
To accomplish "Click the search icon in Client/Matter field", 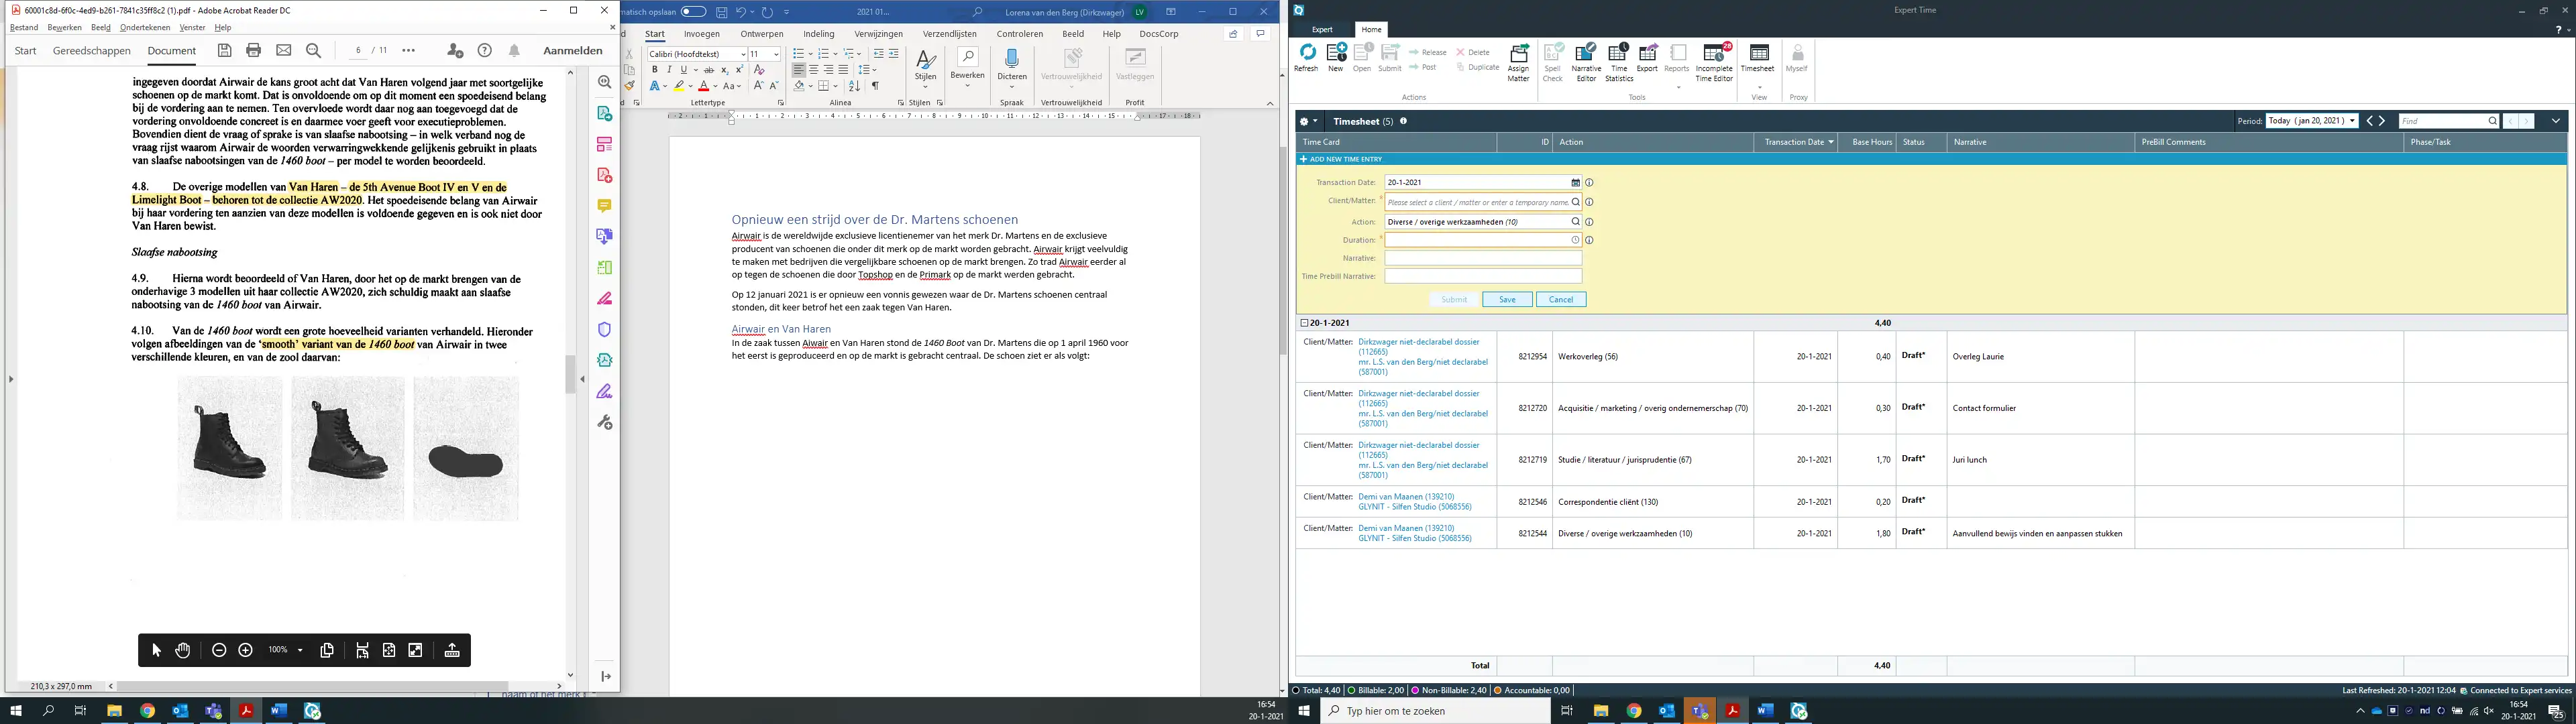I will (1575, 202).
